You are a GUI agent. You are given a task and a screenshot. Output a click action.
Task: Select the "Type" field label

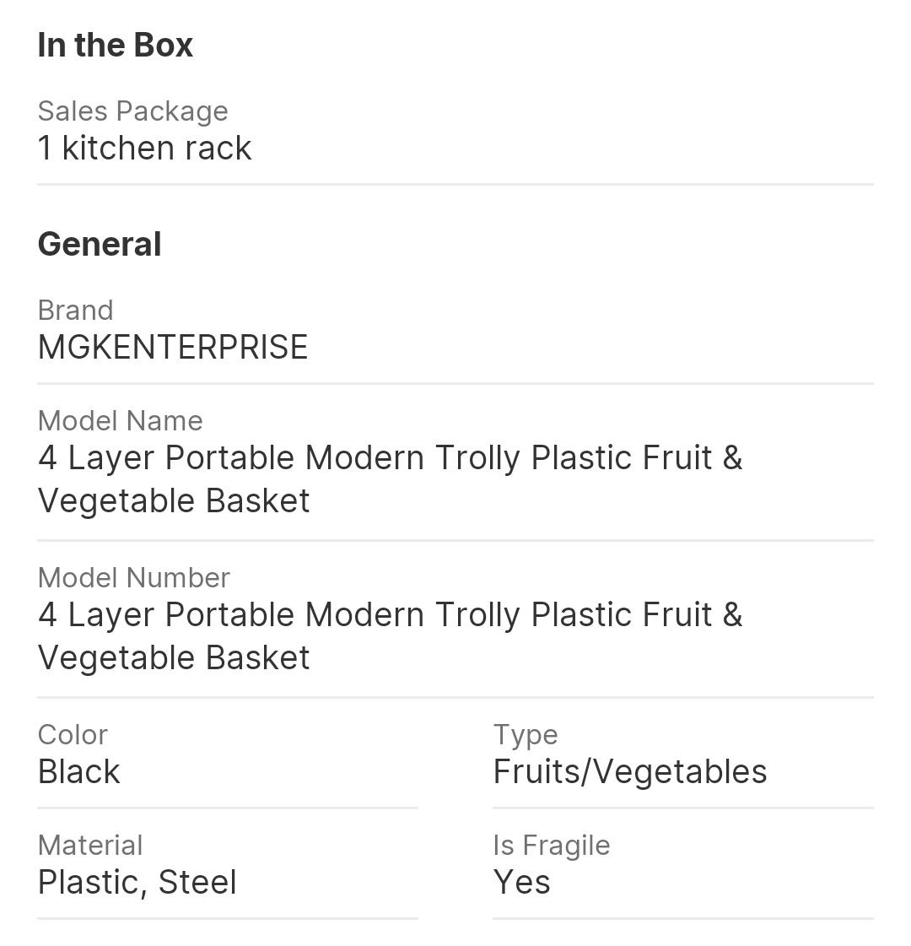point(525,734)
